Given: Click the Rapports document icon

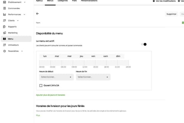Looking at the screenshot, I should click(4, 27).
